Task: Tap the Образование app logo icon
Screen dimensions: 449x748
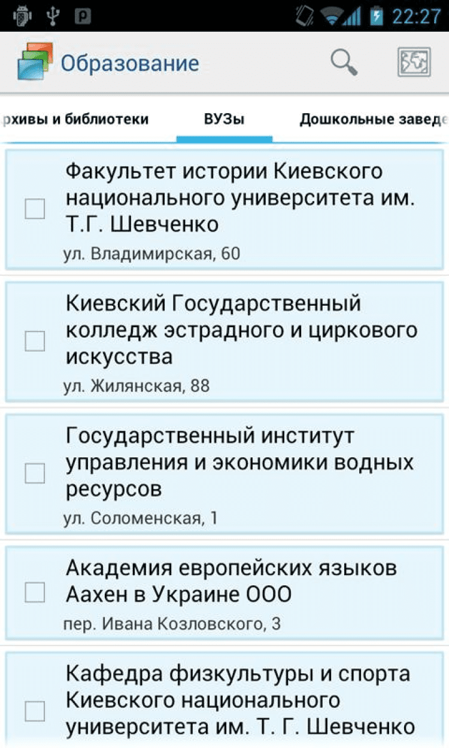Action: (35, 62)
